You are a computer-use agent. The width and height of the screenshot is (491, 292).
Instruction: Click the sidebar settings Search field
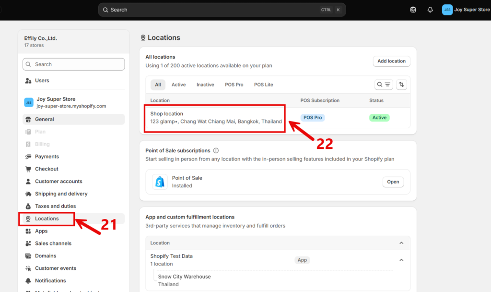point(73,64)
